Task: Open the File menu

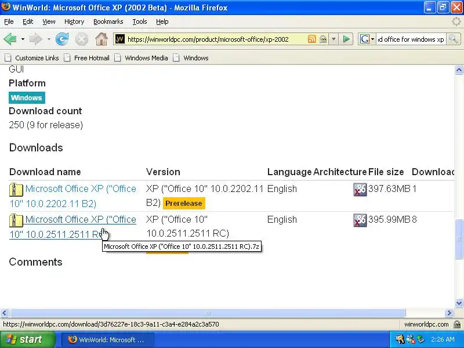Action: point(9,21)
